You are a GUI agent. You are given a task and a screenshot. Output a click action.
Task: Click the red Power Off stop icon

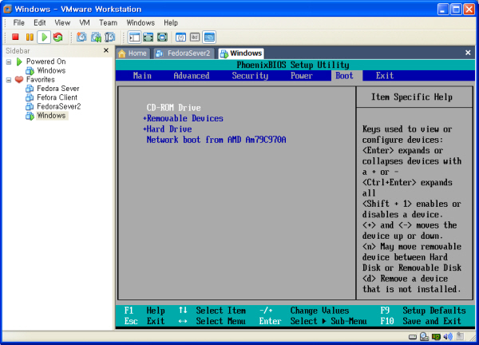point(15,38)
